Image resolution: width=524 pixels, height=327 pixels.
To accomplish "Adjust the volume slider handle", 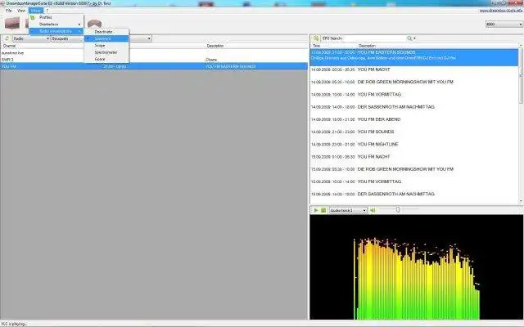I will [x=398, y=210].
